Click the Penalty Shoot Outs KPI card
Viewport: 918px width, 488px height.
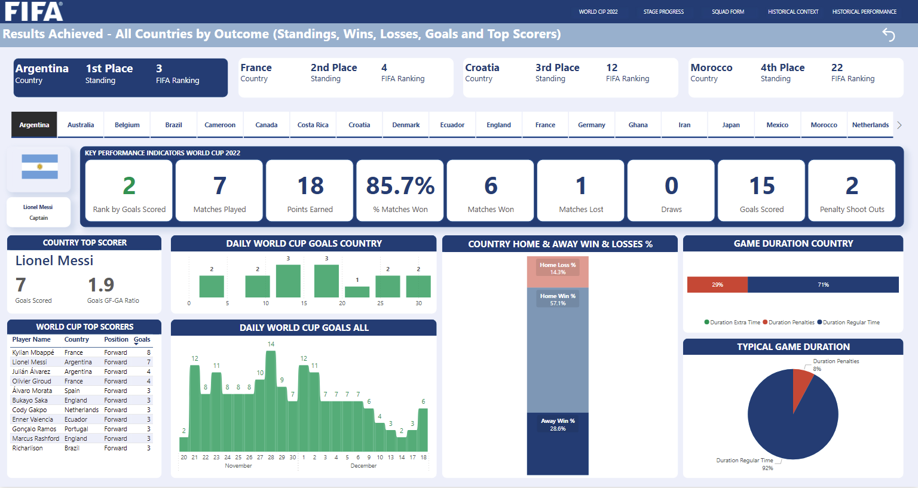(x=852, y=191)
